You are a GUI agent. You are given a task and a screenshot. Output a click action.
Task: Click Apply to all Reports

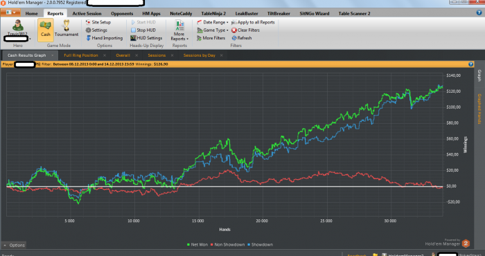pyautogui.click(x=253, y=22)
